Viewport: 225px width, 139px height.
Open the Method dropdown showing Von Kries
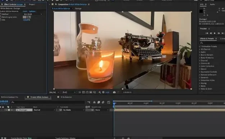point(33,14)
